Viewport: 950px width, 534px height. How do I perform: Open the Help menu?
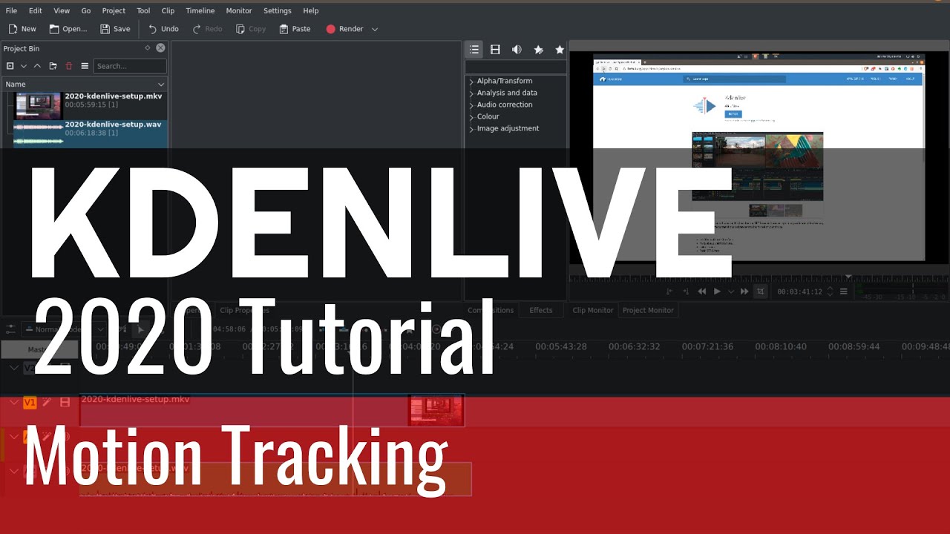pos(311,10)
